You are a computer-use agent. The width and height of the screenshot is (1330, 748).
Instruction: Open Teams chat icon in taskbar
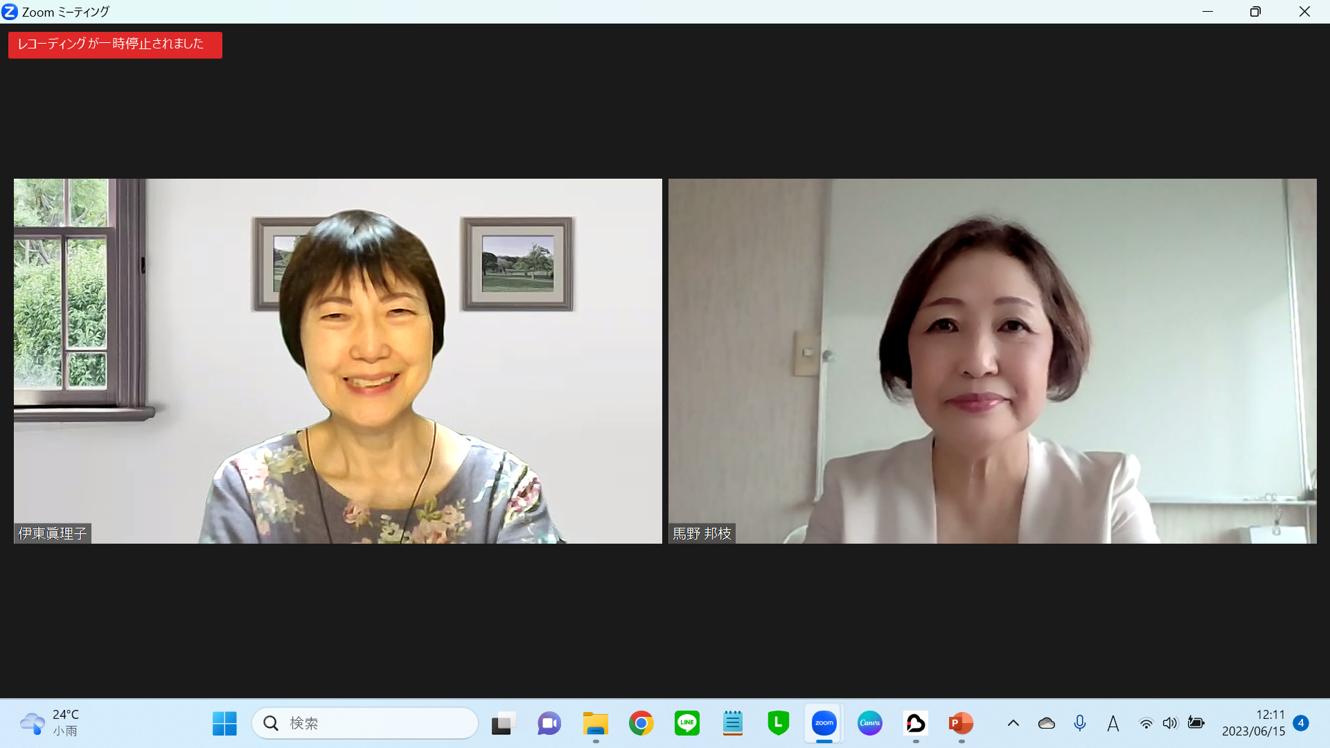(549, 723)
